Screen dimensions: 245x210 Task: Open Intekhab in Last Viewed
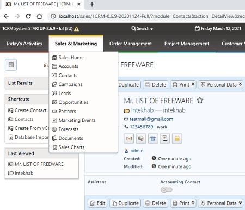click(x=21, y=173)
